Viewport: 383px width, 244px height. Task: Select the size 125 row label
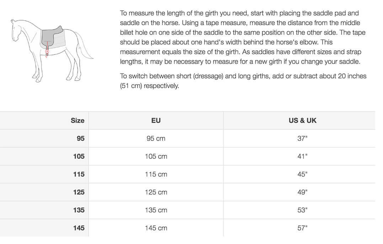click(x=79, y=192)
